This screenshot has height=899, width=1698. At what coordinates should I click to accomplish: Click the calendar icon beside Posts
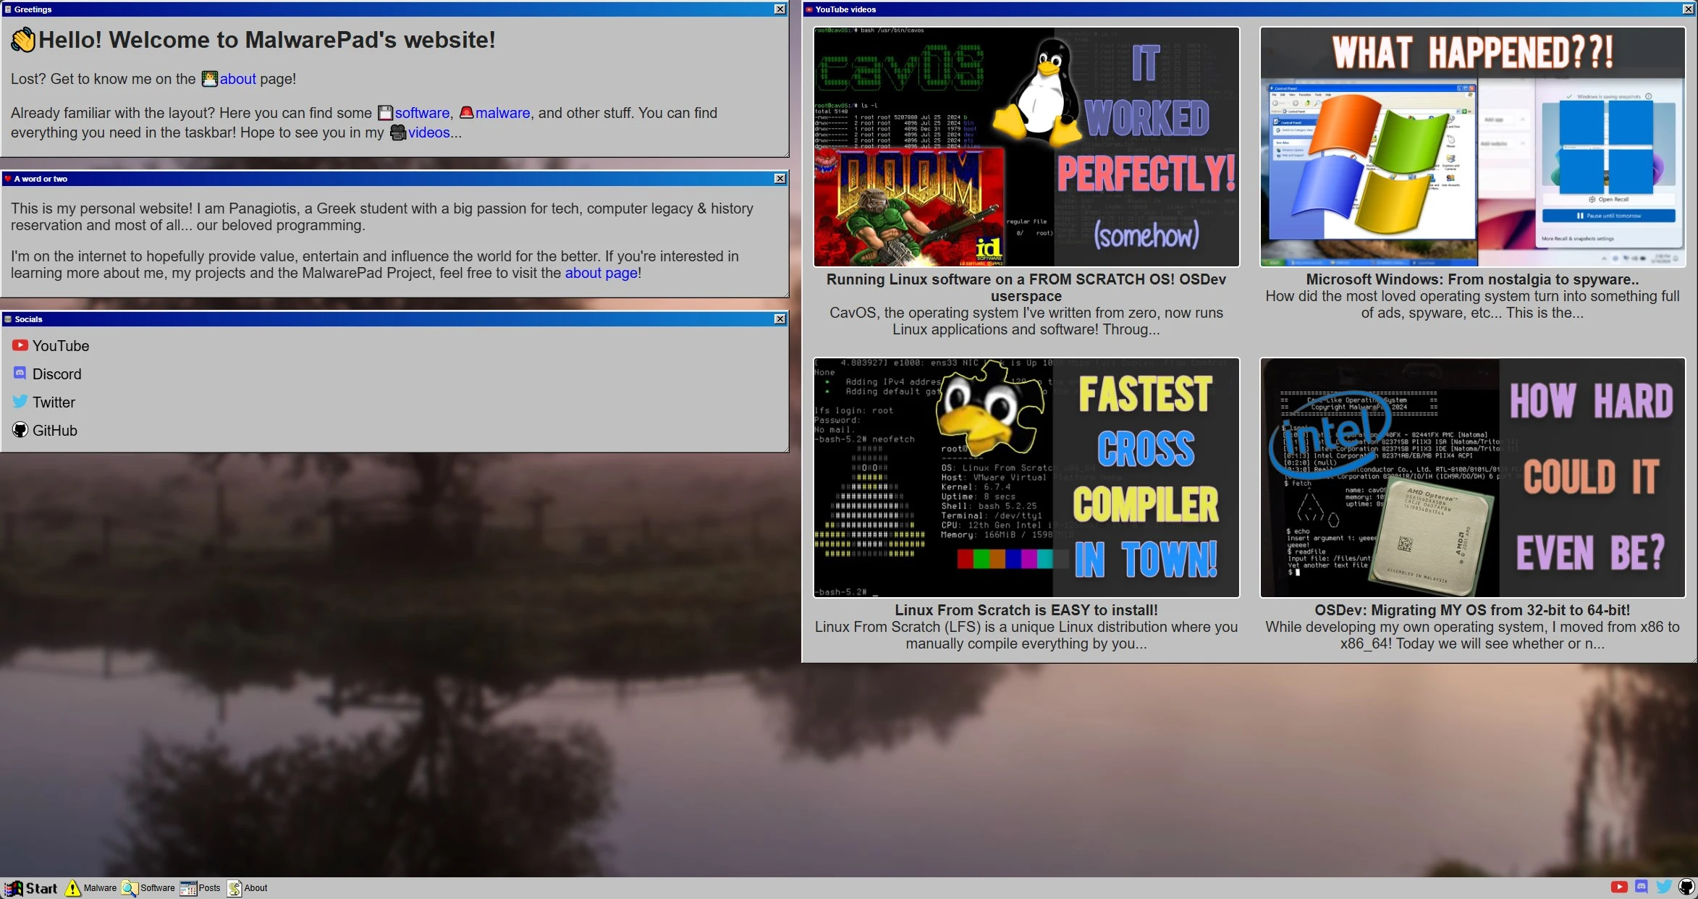click(x=188, y=888)
